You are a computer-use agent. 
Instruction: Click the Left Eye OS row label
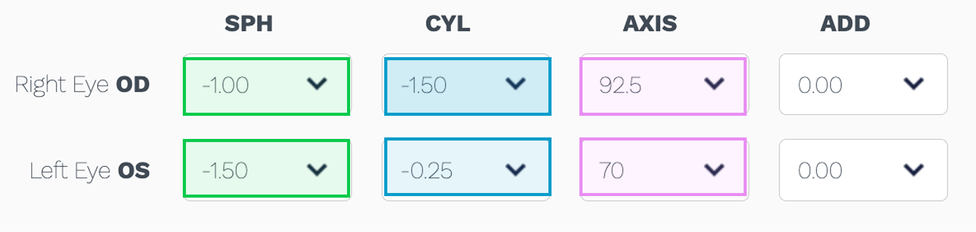coord(89,171)
